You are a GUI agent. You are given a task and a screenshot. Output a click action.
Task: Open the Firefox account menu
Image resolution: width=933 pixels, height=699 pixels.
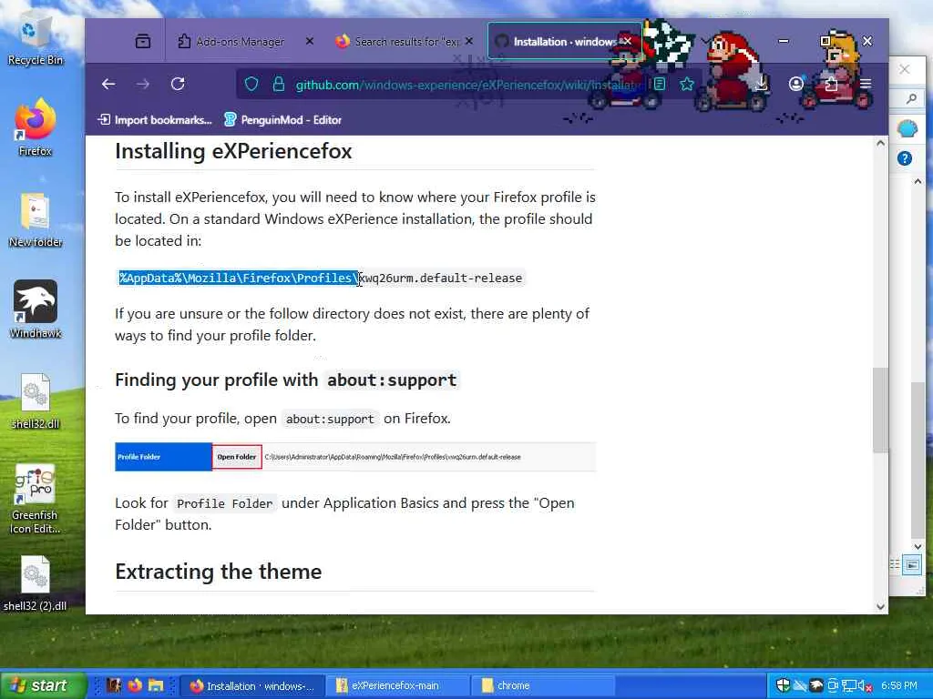[796, 85]
